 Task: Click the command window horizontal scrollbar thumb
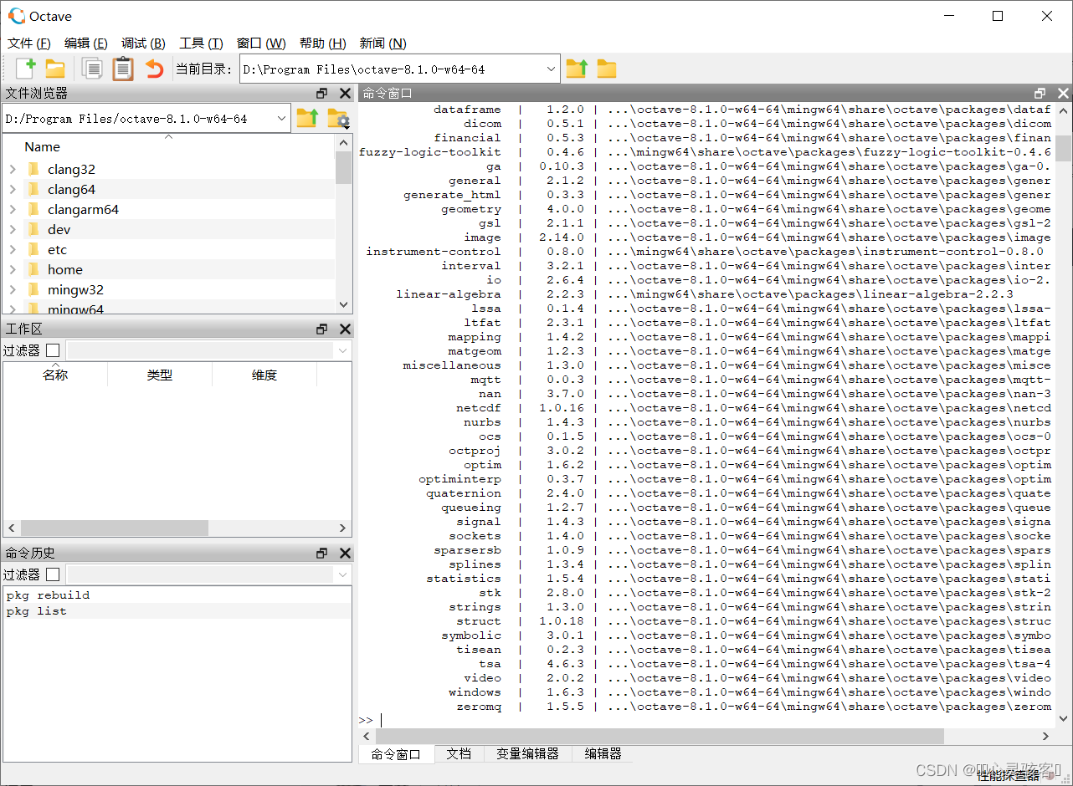pos(660,736)
